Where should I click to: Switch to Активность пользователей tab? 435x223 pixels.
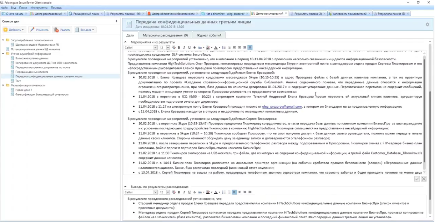pos(349,14)
